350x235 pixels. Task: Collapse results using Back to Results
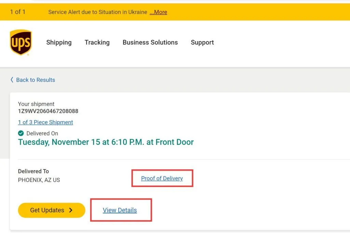(x=36, y=80)
